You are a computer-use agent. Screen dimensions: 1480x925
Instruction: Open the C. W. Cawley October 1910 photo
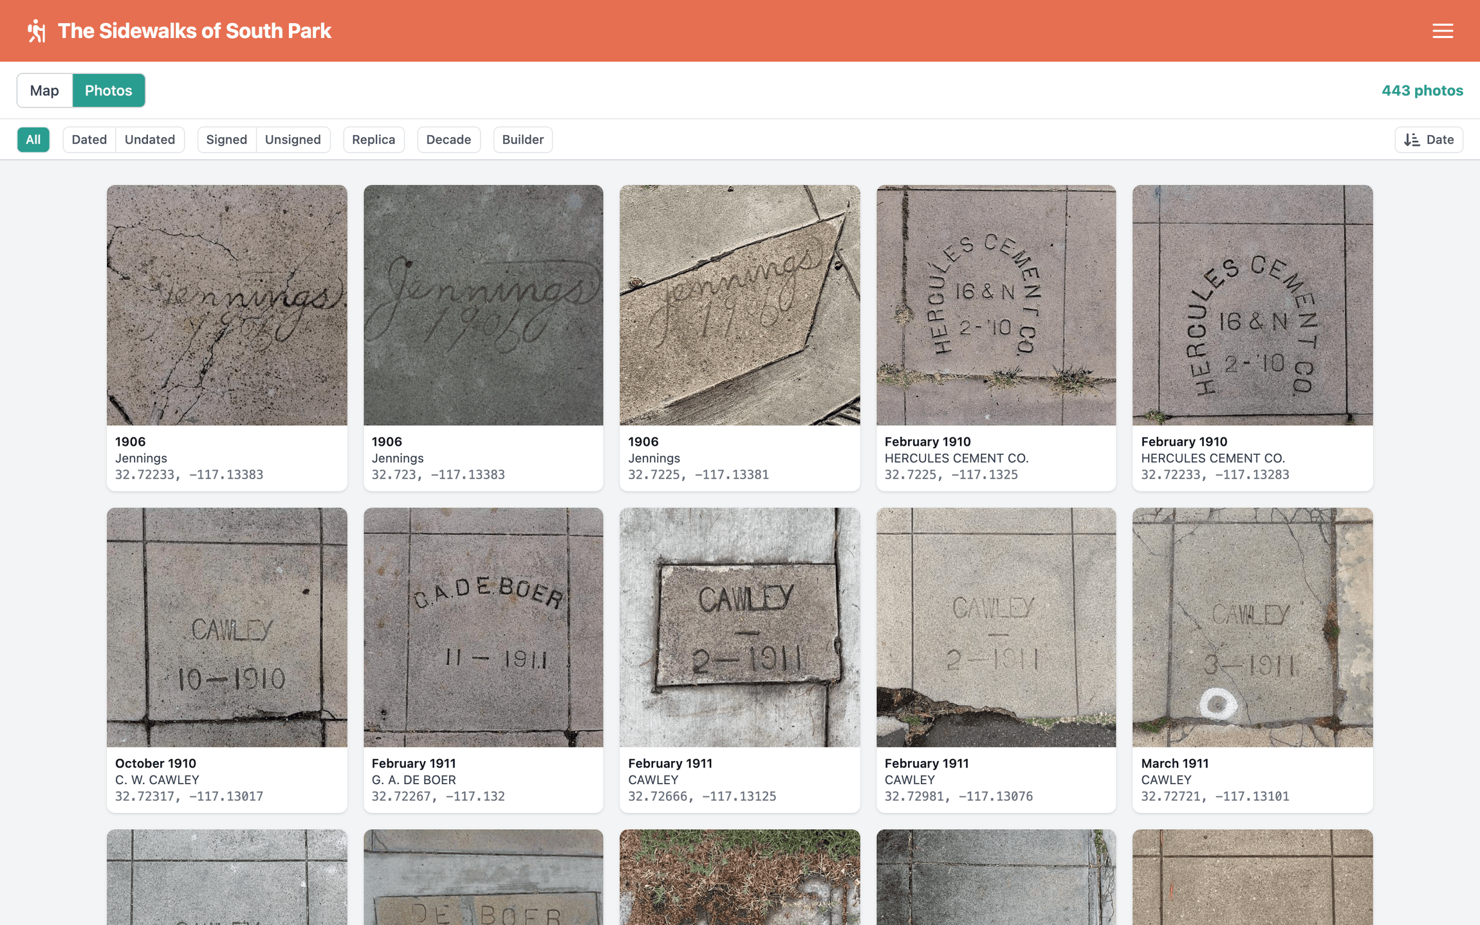point(227,628)
